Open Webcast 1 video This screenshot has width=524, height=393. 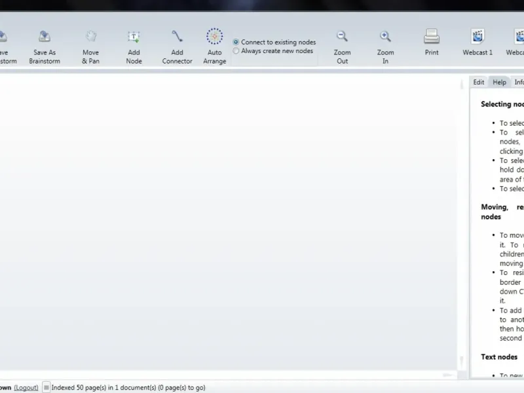pos(477,37)
